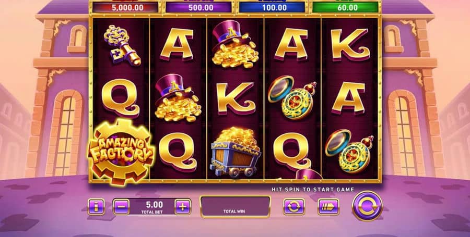The width and height of the screenshot is (470, 237).
Task: Click the 5,000.00 red jackpot display
Action: pyautogui.click(x=125, y=7)
